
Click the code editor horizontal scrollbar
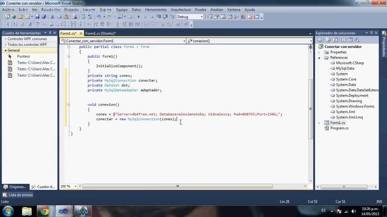tap(177, 186)
